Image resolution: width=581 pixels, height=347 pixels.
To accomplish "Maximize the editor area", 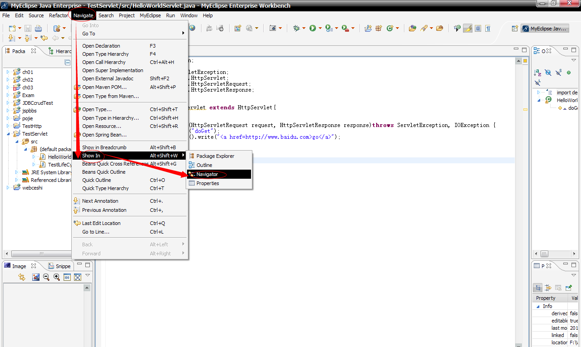I will point(524,50).
